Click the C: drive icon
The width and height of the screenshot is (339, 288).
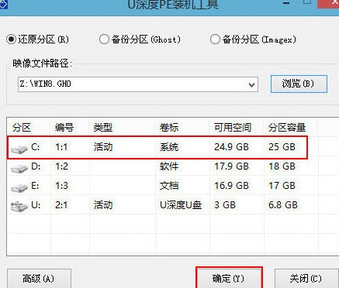[x=19, y=149]
